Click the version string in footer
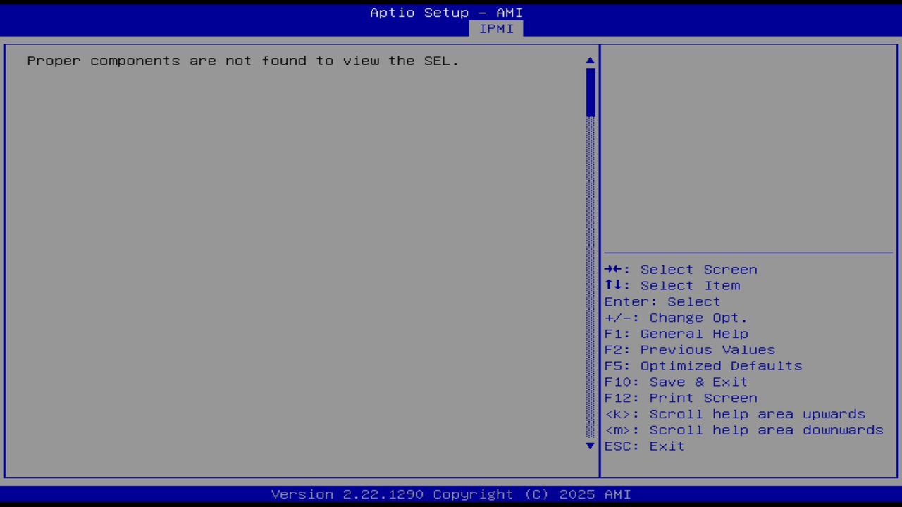Image resolution: width=902 pixels, height=507 pixels. [x=451, y=494]
